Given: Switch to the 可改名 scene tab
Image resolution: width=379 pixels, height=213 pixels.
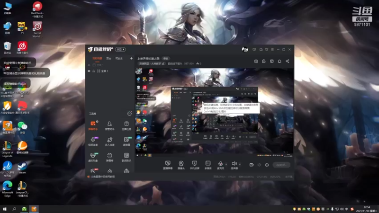Looking at the screenshot, I should click(119, 58).
